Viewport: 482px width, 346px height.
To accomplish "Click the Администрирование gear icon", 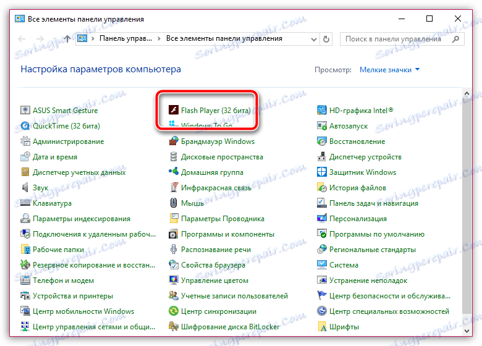I will pos(25,141).
